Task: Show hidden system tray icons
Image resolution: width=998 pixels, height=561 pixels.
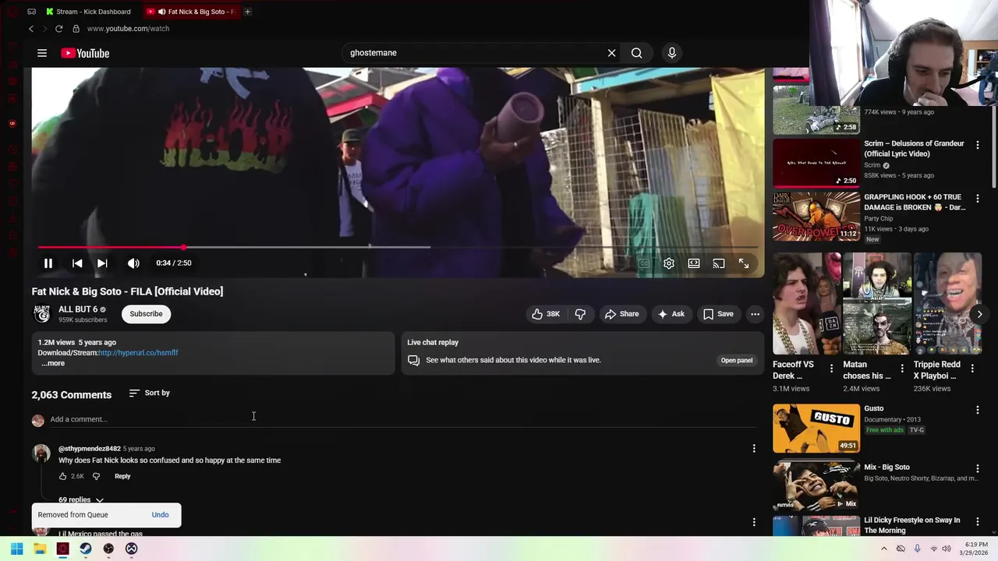Action: [883, 549]
